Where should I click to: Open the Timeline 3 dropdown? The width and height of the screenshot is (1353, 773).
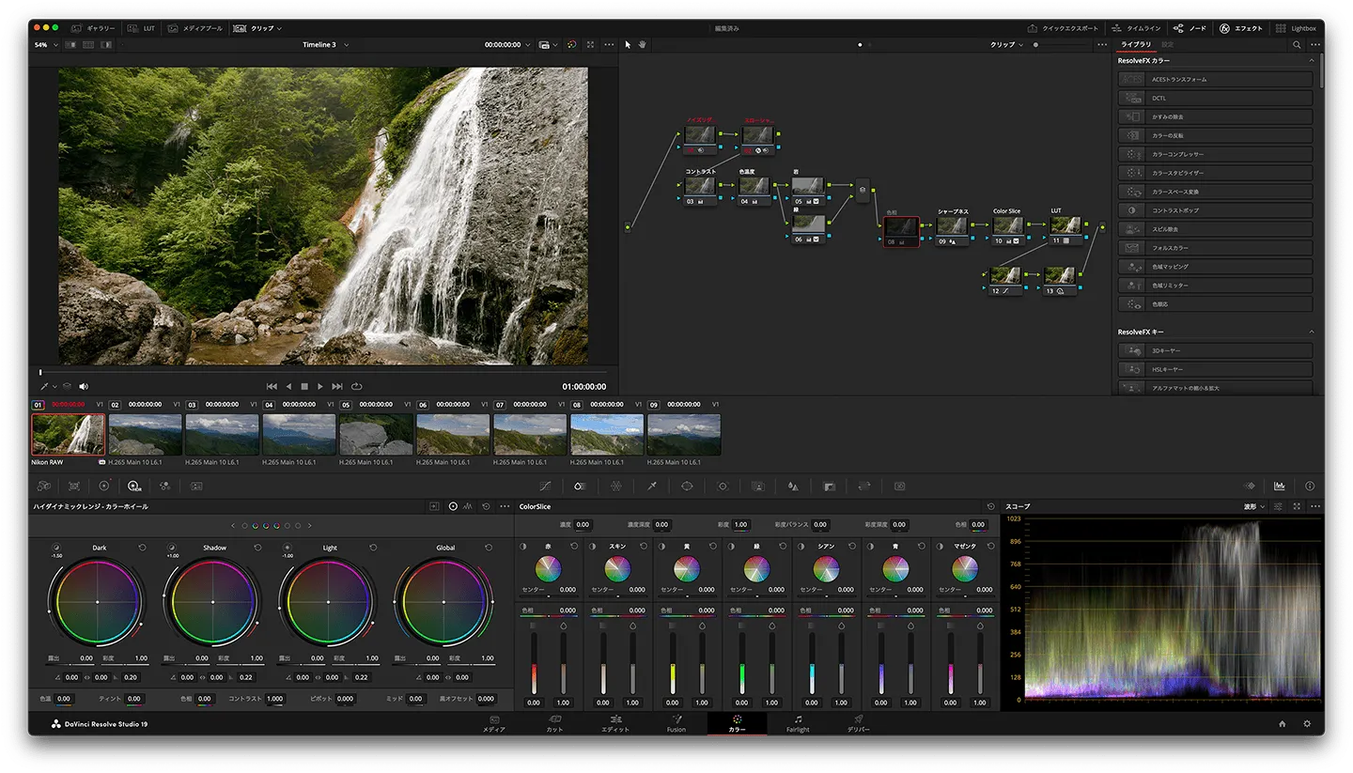coord(325,44)
